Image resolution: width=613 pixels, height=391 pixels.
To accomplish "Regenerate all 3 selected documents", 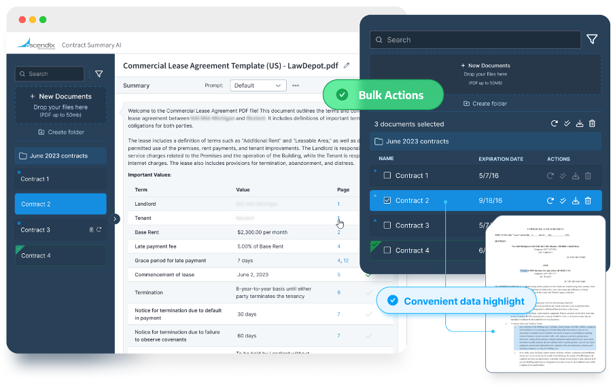I will click(x=554, y=124).
